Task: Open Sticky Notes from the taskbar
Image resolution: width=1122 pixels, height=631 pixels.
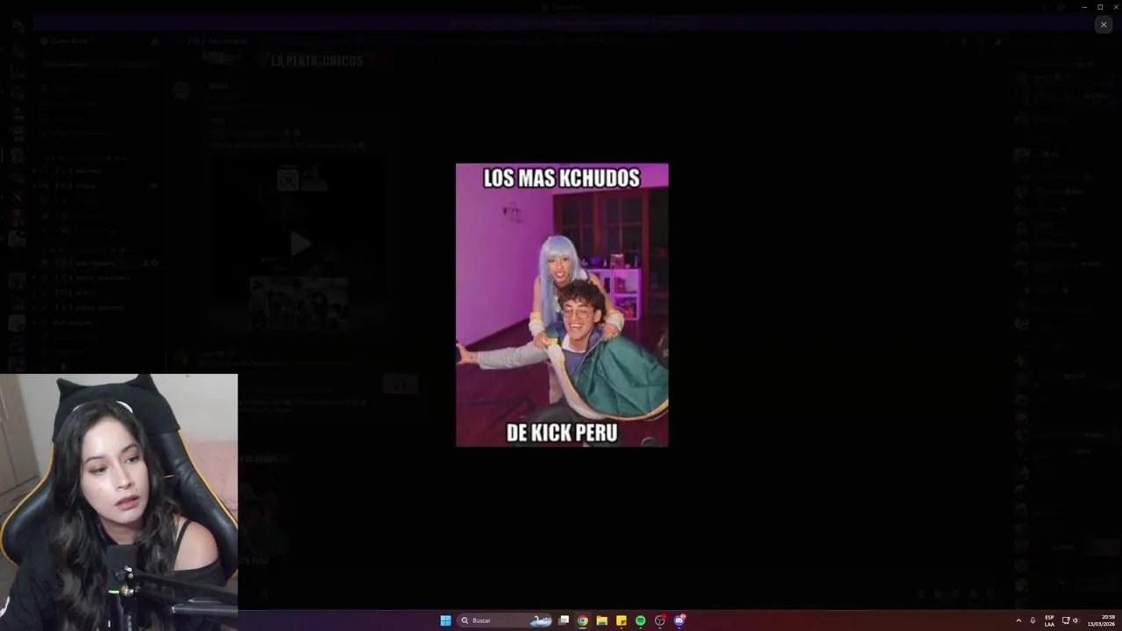Action: pyautogui.click(x=621, y=620)
